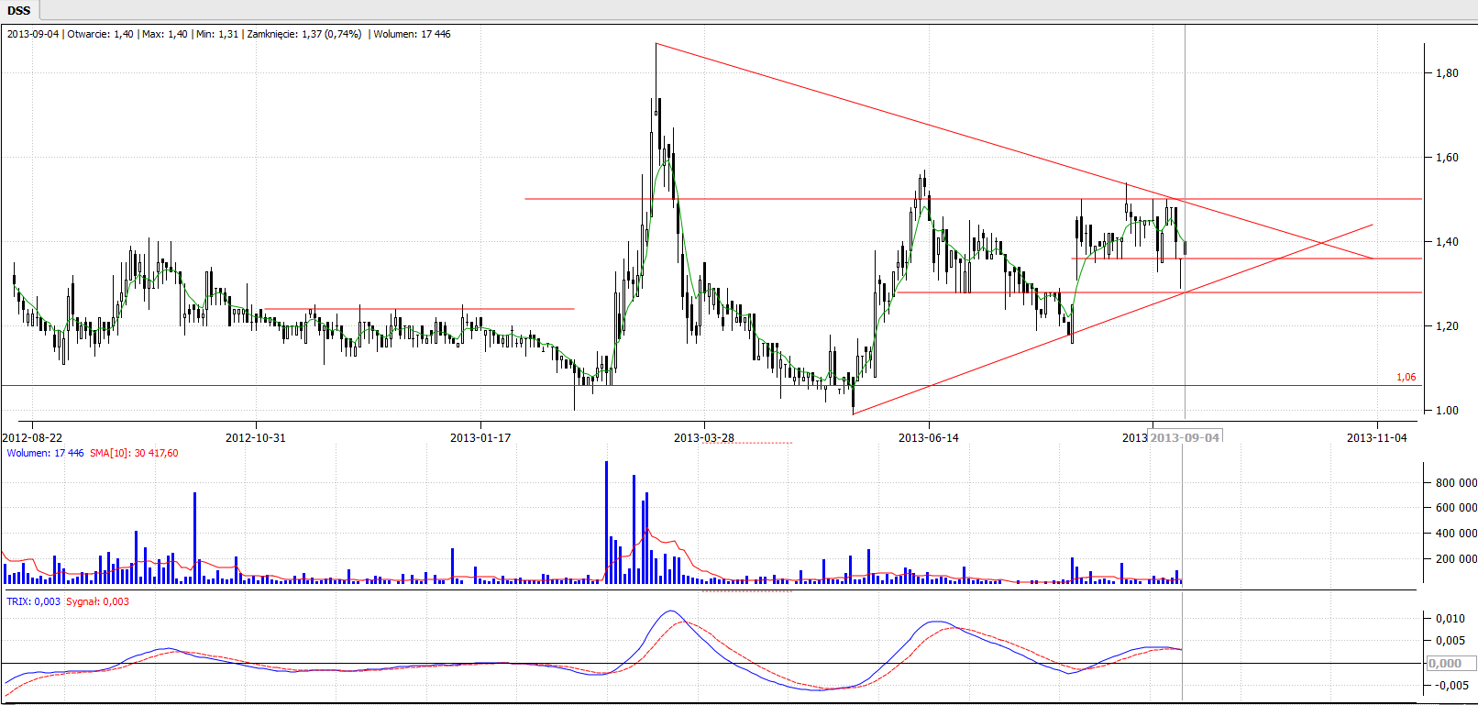Screen dimensions: 1478x705
Task: Click the 2013-06-14 date axis label
Action: 929,437
